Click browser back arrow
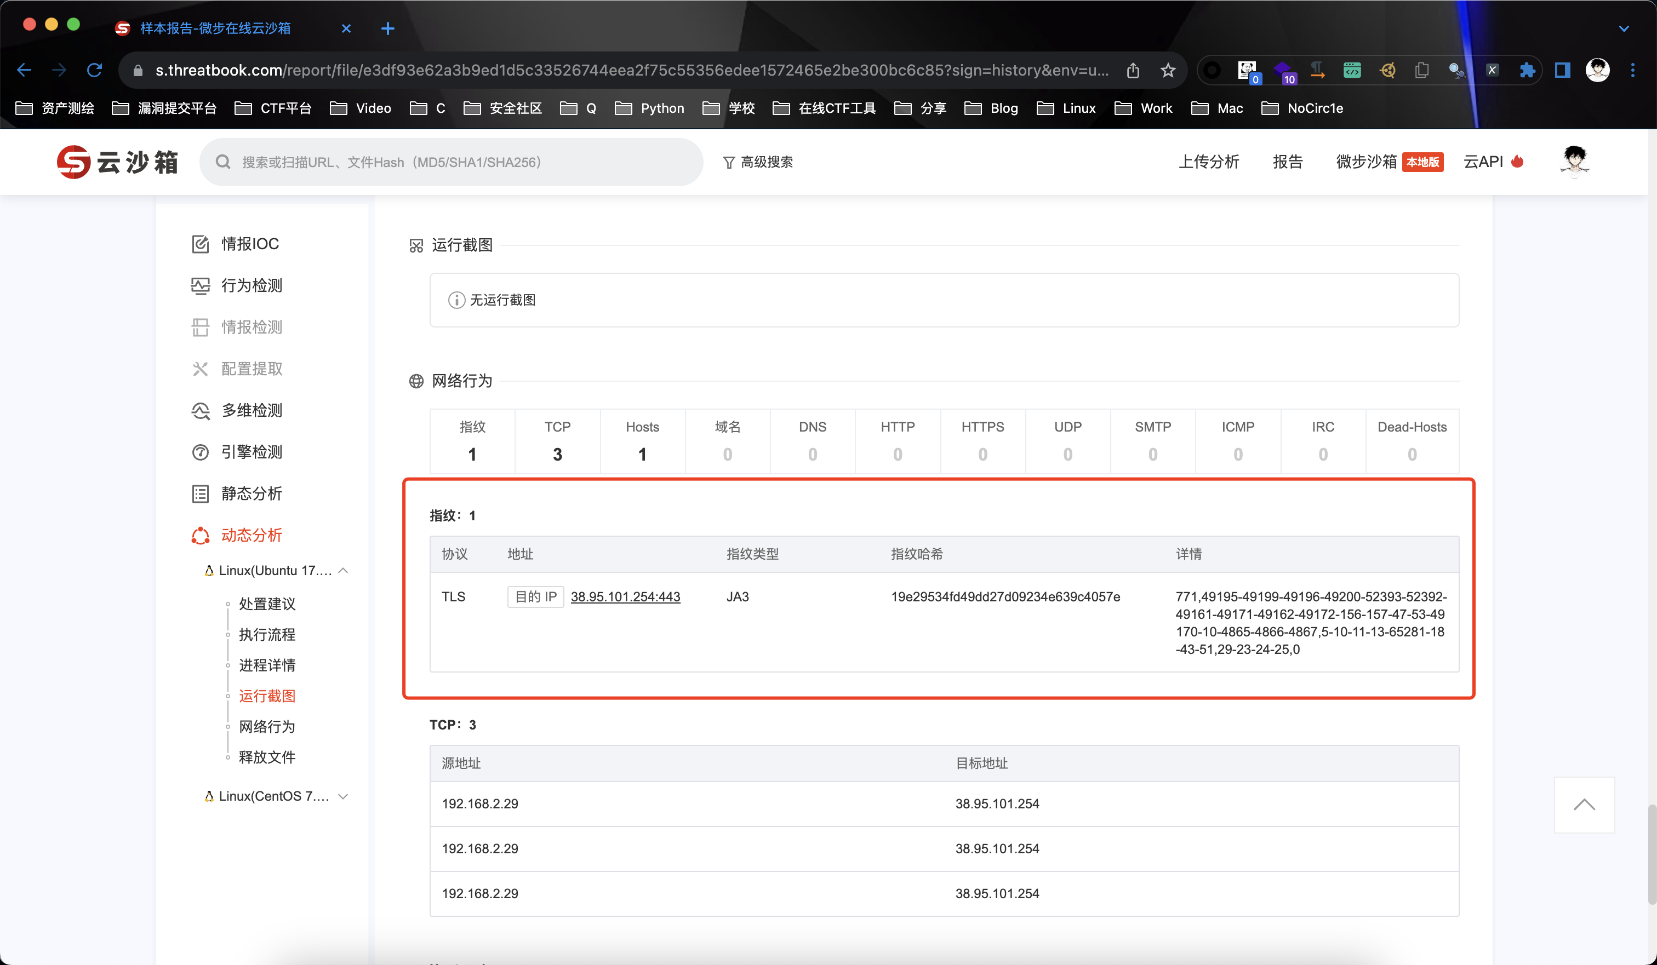Image resolution: width=1657 pixels, height=965 pixels. click(24, 70)
